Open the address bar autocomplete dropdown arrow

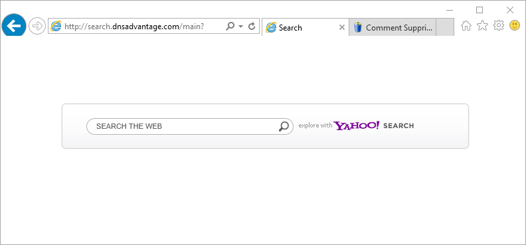click(240, 27)
